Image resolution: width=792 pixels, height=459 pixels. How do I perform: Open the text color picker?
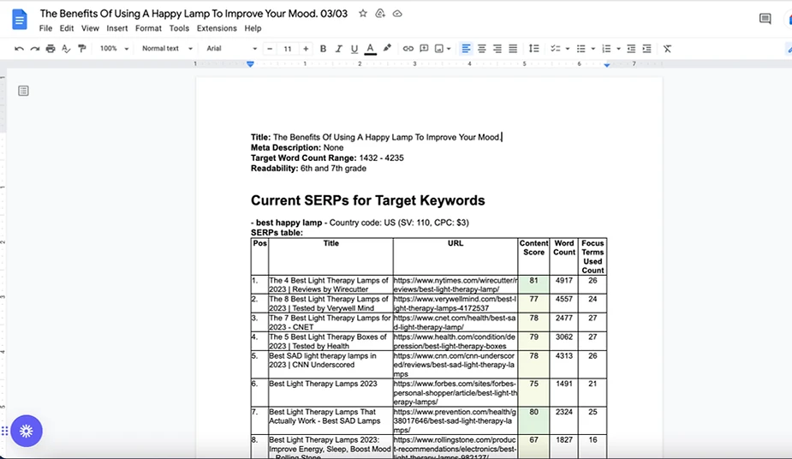[x=370, y=49]
